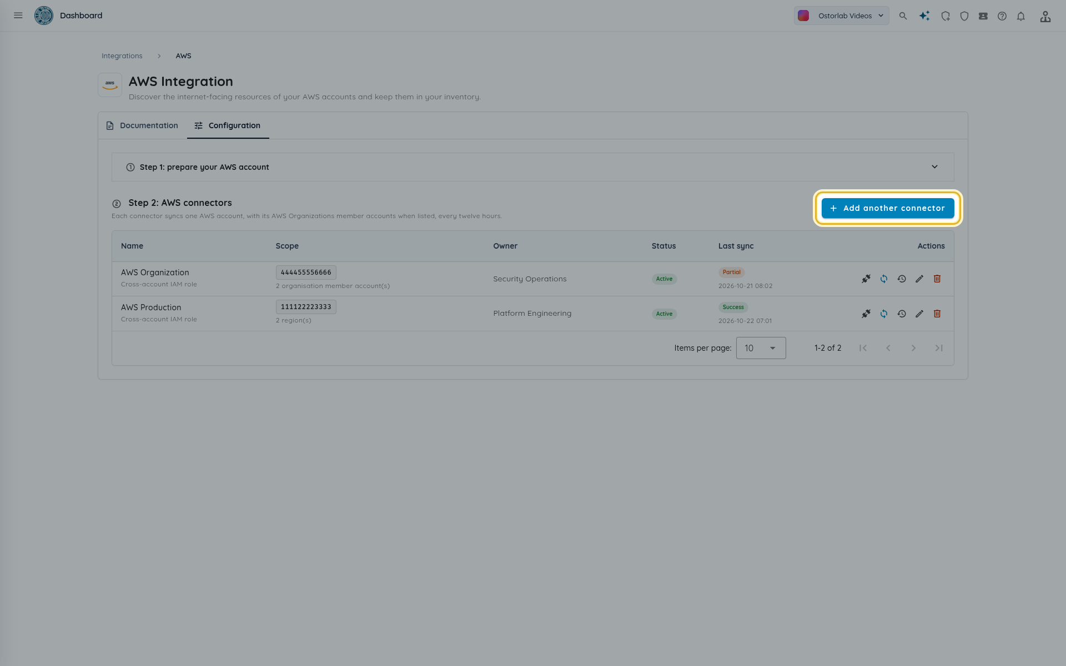Viewport: 1066px width, 666px height.
Task: Go to next page of connectors
Action: [x=913, y=348]
